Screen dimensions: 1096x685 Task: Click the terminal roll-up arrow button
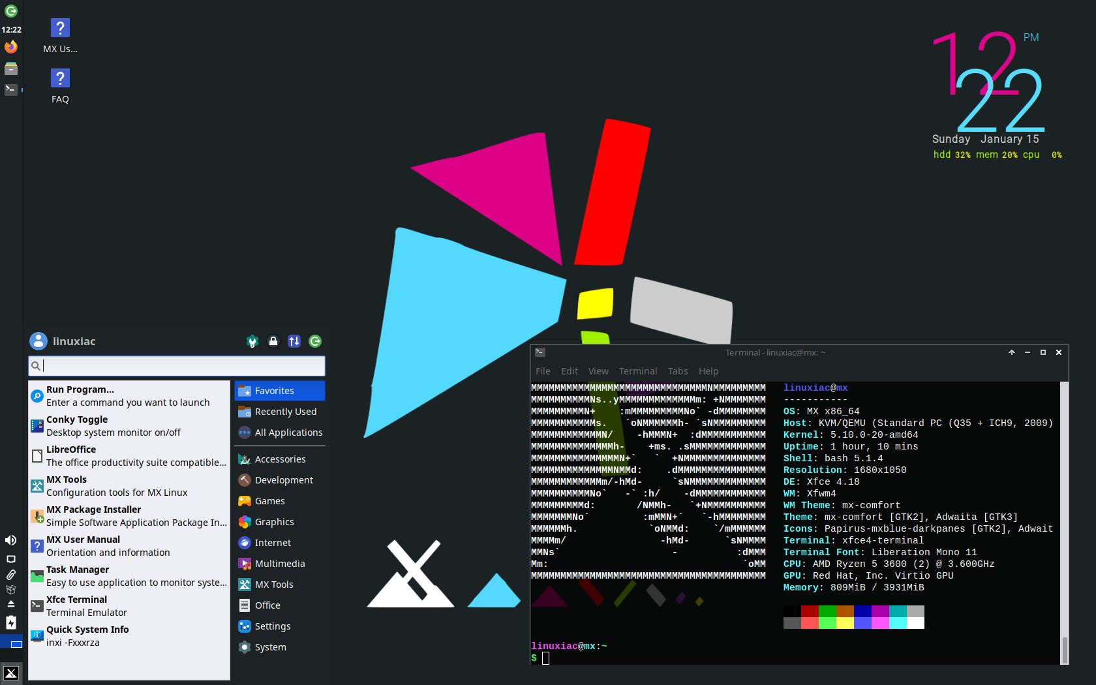[x=1012, y=352]
